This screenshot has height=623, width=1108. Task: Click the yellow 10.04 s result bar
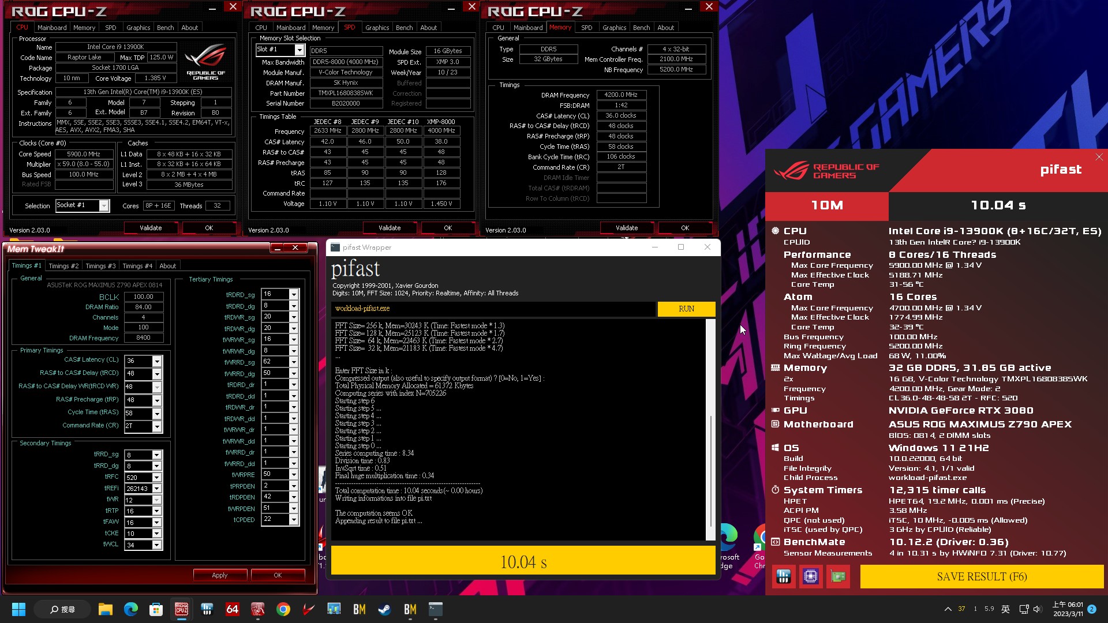pos(523,561)
